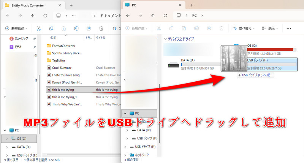Select ネットワーク in PC window tree
The image size is (304, 163).
pyautogui.click(x=139, y=155)
